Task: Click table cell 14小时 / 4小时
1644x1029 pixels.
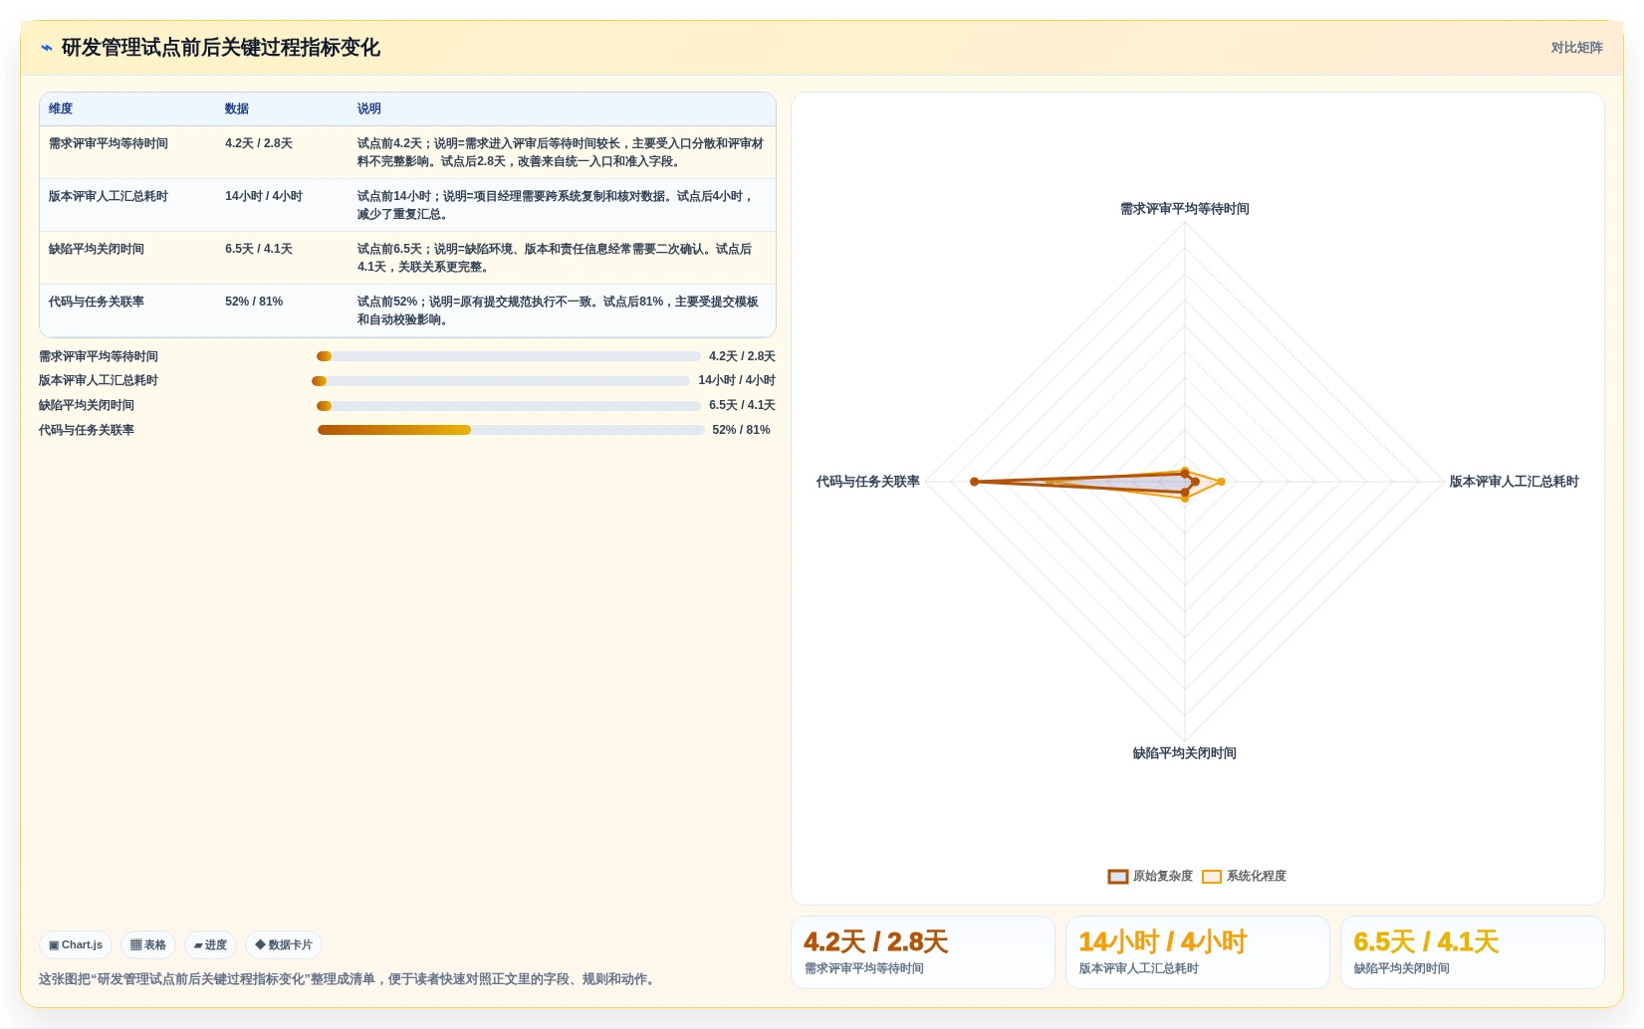Action: (264, 196)
